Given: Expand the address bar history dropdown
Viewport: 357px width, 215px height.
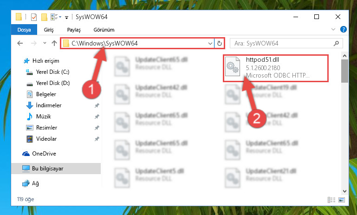Looking at the screenshot, I should point(210,43).
